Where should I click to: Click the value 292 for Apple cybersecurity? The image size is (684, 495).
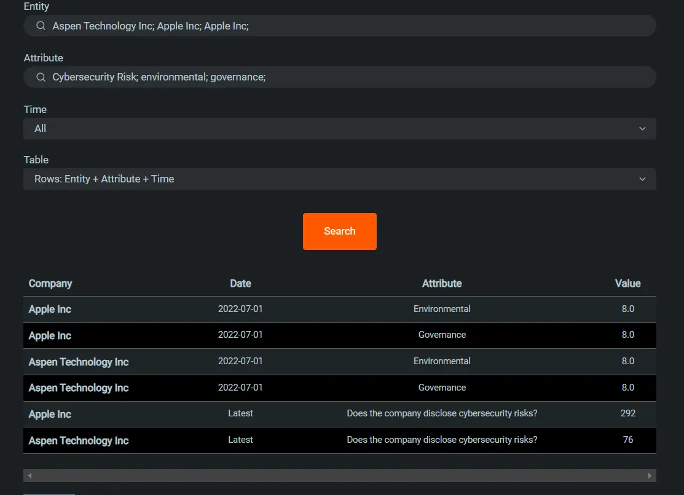tap(627, 413)
